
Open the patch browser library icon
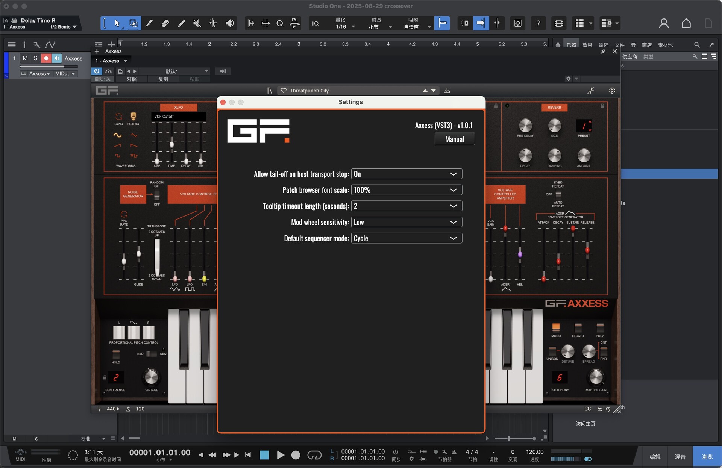[269, 91]
